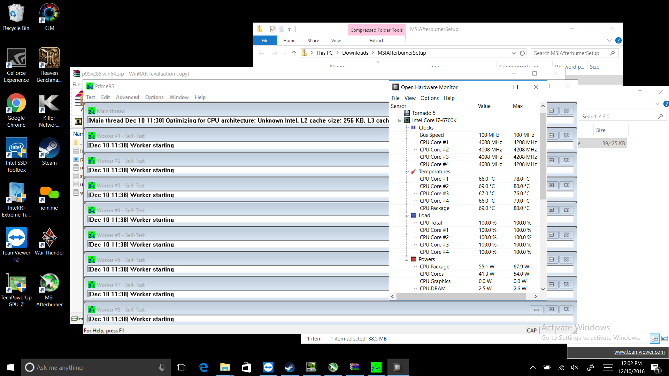Launch Heaven Benchmark desktop icon
Viewport: 669px width, 376px height.
[49, 65]
